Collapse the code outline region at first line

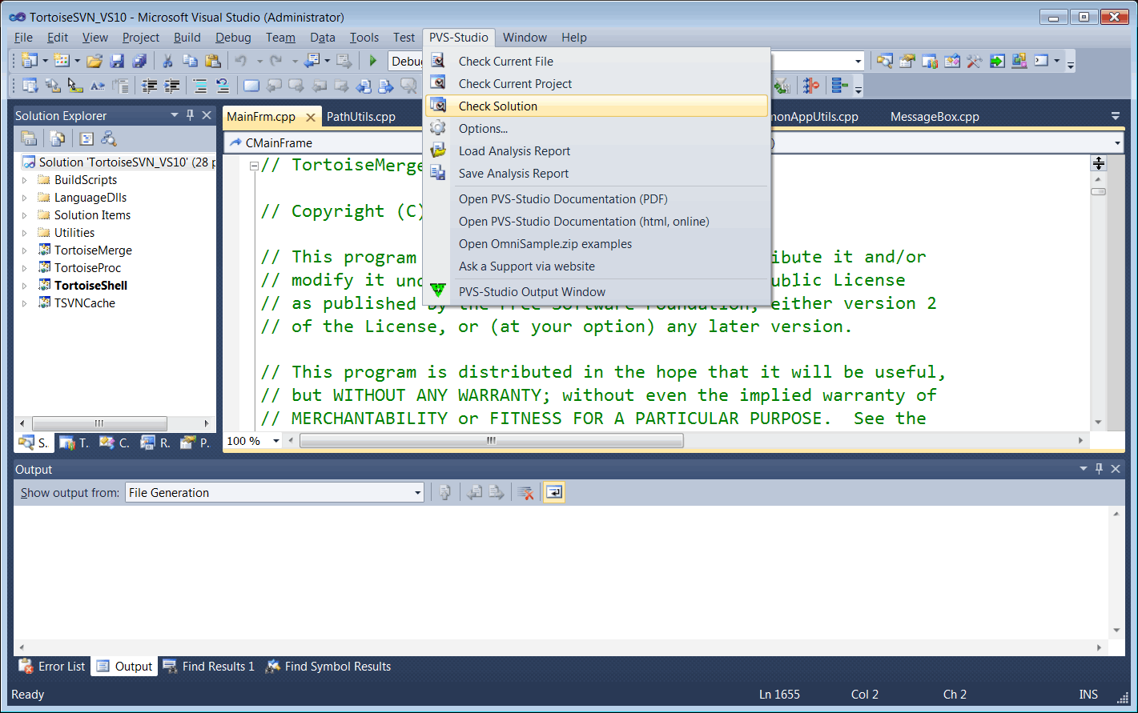[254, 166]
